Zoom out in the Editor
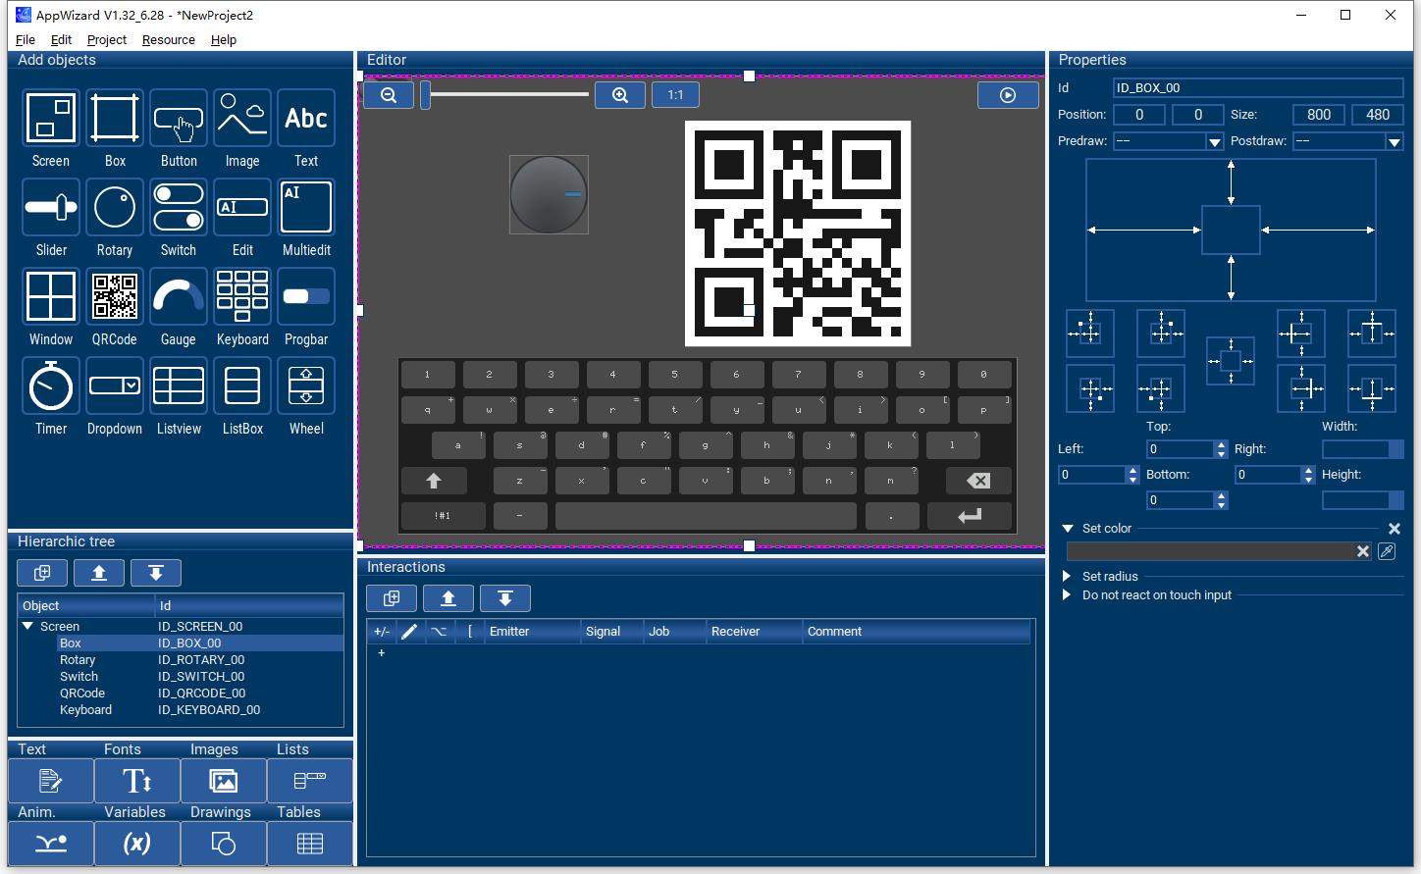 pos(389,95)
